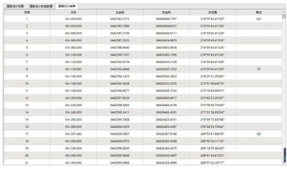
Task: Select the K0+340.000 station cell
Action: coord(73,156)
